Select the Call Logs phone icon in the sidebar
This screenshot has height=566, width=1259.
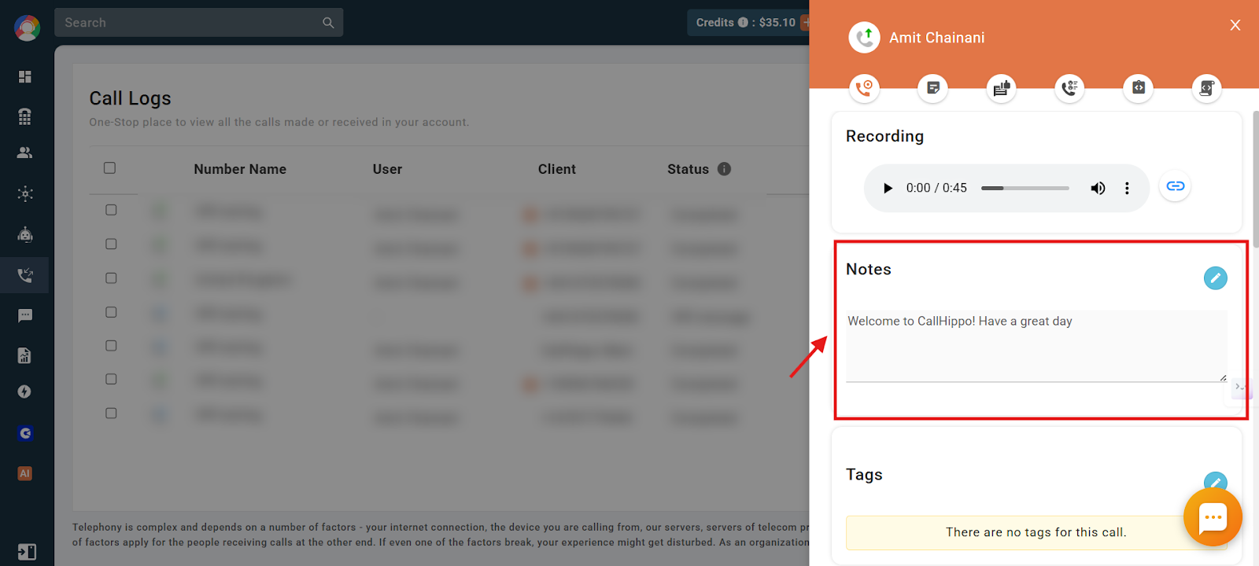click(25, 275)
